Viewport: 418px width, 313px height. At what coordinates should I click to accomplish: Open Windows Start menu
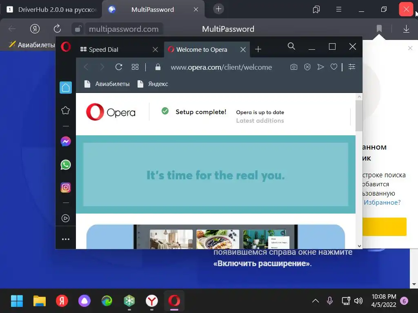click(x=17, y=301)
